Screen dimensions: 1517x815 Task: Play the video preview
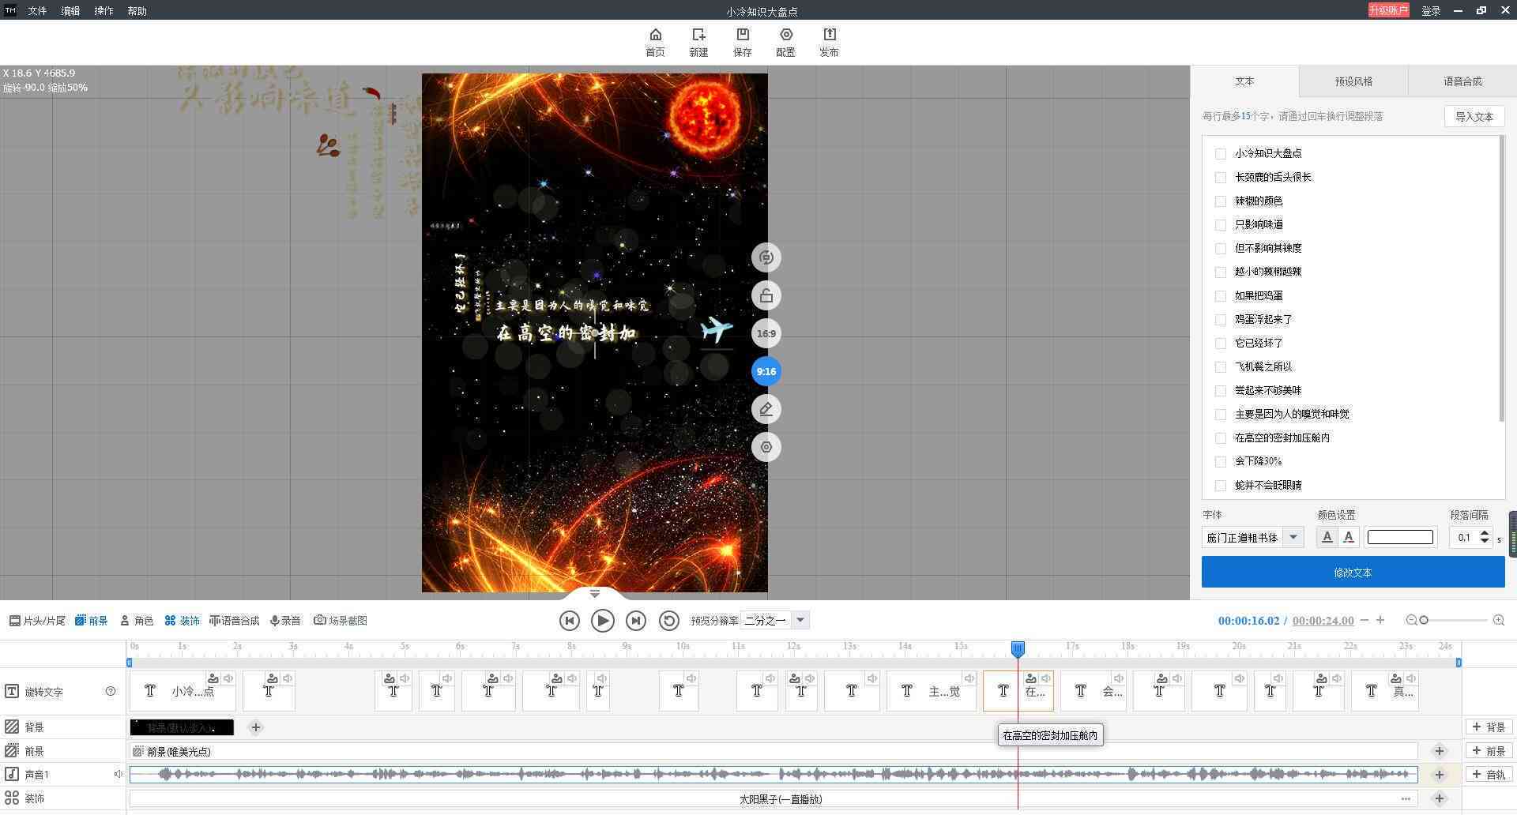coord(602,621)
